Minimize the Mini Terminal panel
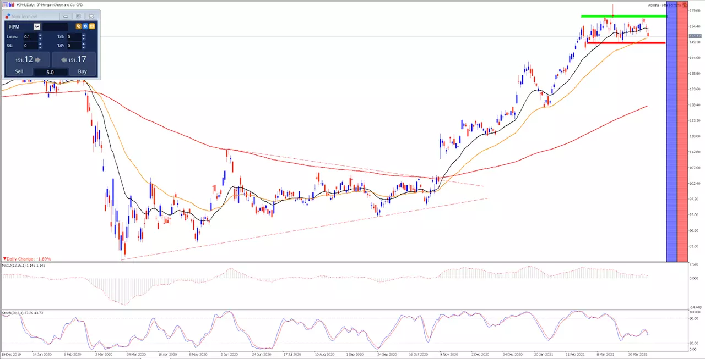Image resolution: width=705 pixels, height=359 pixels. coord(66,16)
